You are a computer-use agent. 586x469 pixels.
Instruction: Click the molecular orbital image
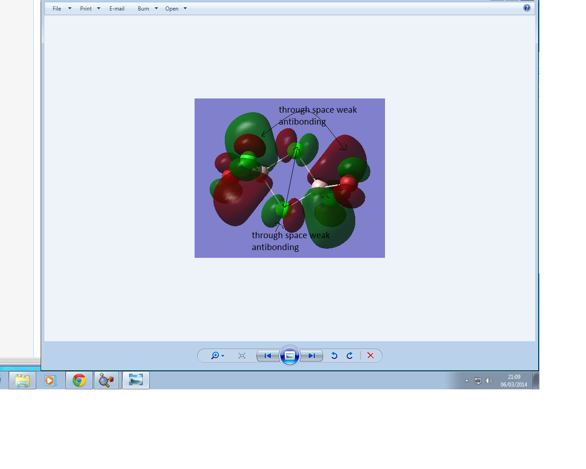[x=290, y=178]
